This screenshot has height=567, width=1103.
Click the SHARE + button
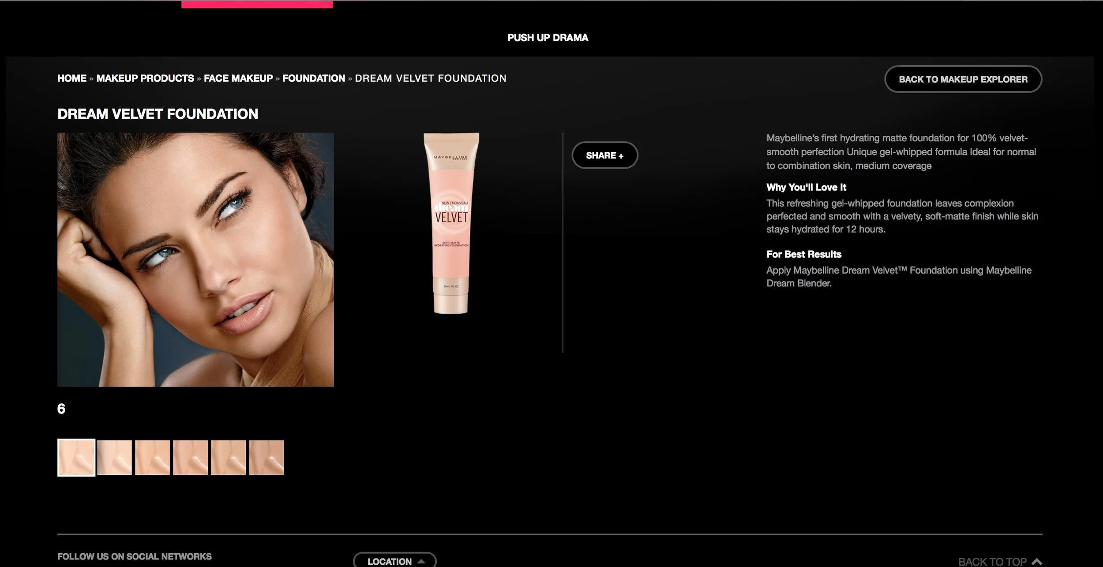coord(604,155)
